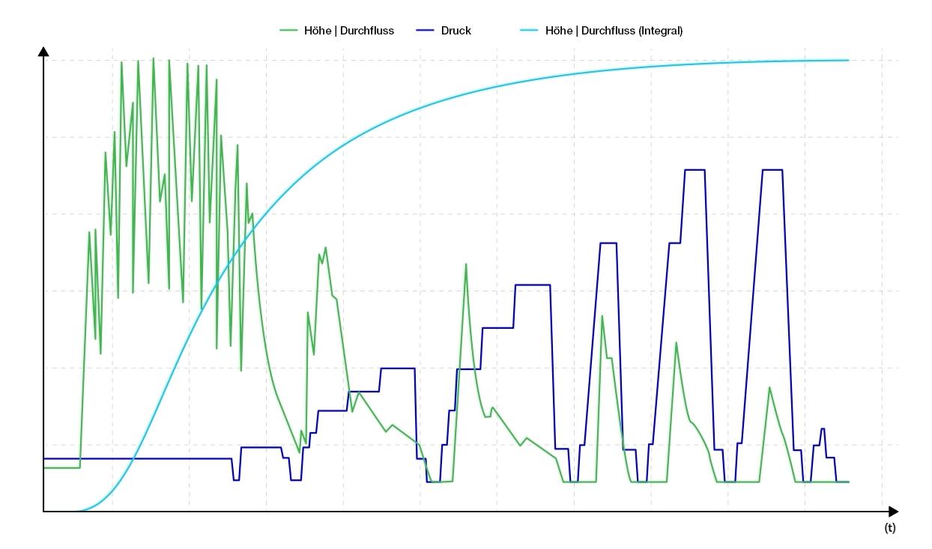Toggle the Druck legend label
The height and width of the screenshot is (549, 932).
456,31
